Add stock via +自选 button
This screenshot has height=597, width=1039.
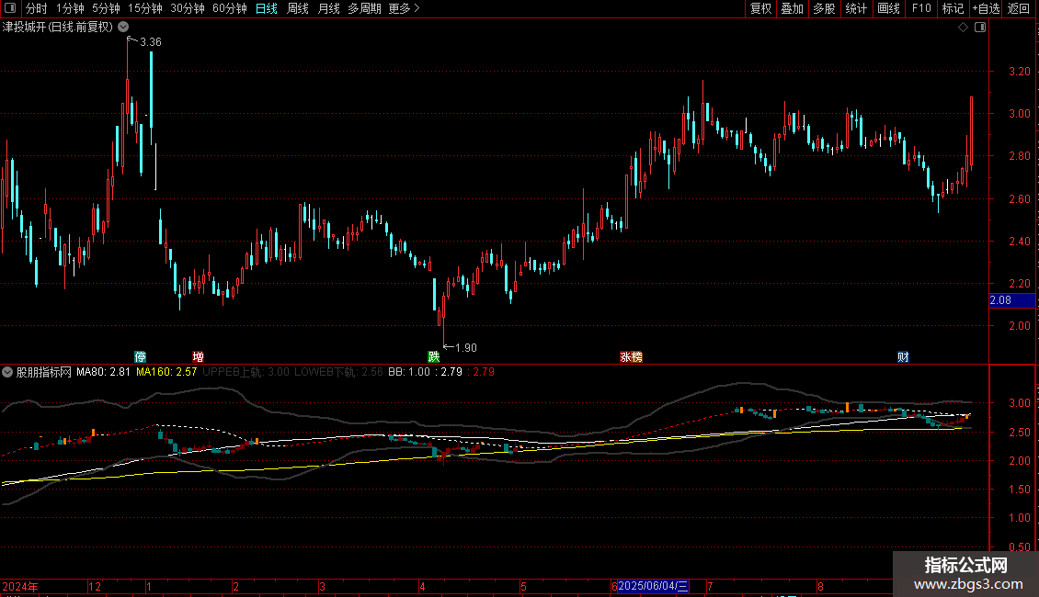click(x=986, y=8)
